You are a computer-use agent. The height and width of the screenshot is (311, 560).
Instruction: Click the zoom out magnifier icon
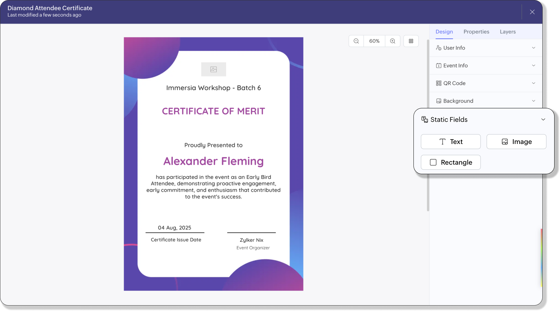(x=356, y=41)
